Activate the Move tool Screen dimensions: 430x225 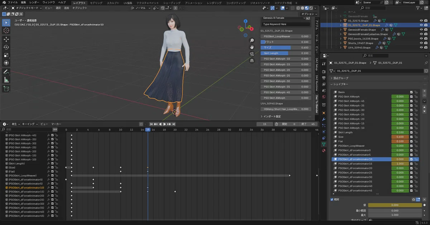tap(6, 39)
